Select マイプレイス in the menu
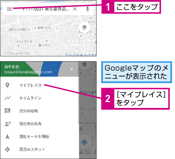This screenshot has width=175, height=159. click(30, 85)
